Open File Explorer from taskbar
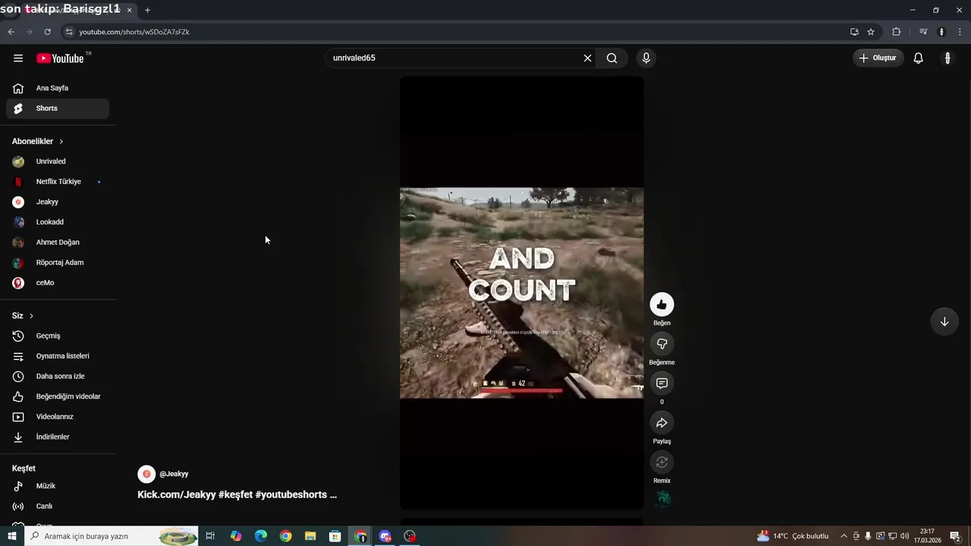971x546 pixels. point(310,536)
